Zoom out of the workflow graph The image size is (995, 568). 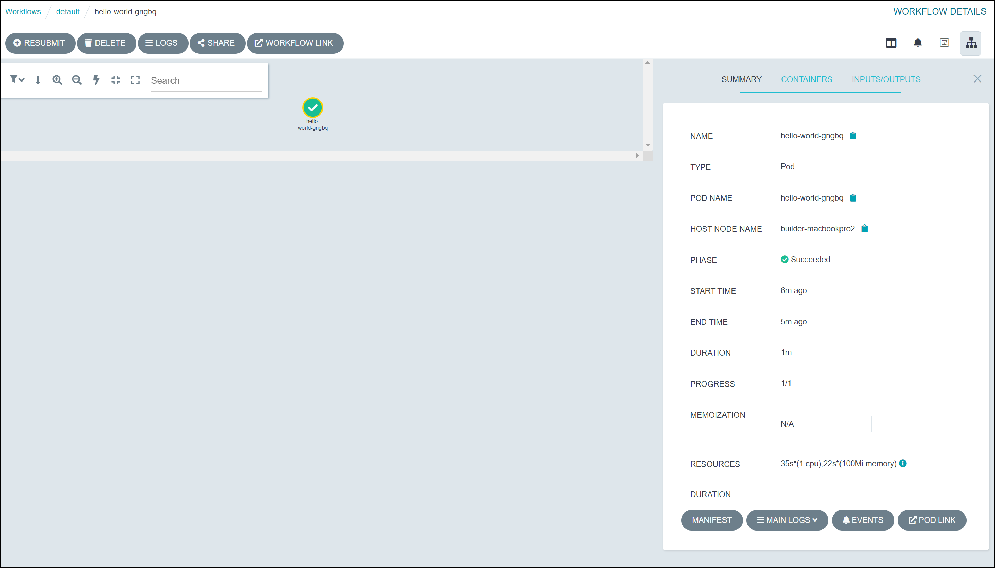[x=77, y=80]
